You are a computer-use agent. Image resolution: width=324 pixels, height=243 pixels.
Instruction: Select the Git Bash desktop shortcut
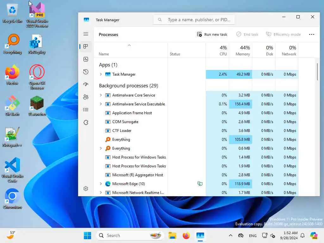[x=12, y=106]
